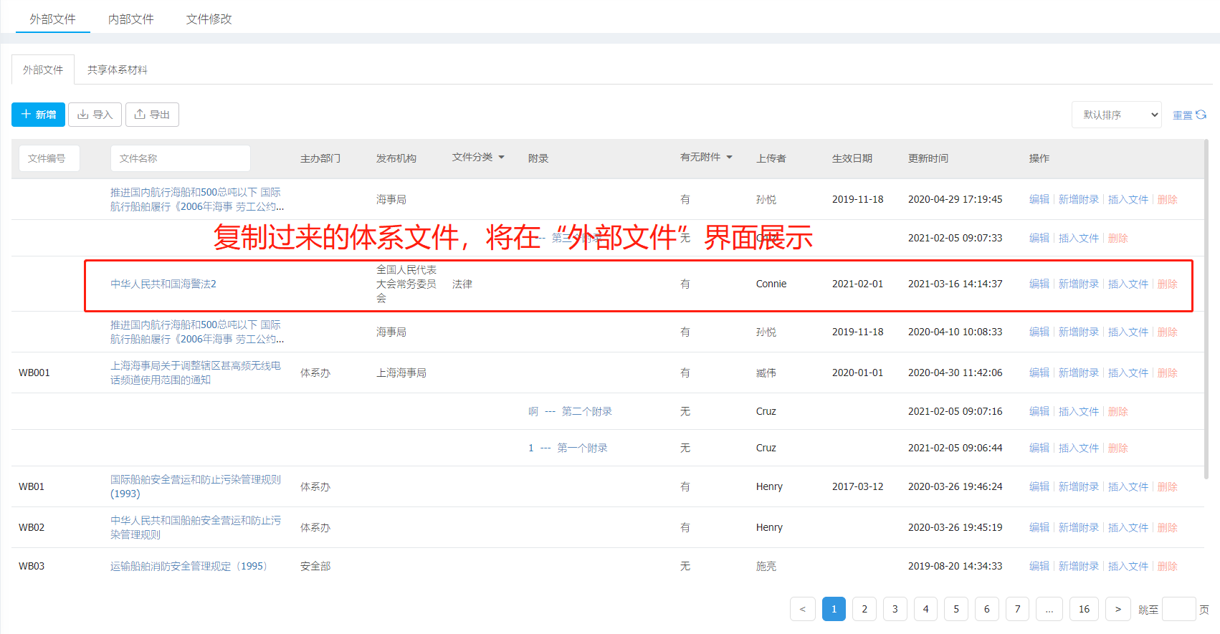Click the 法律 category cell

pyautogui.click(x=462, y=284)
